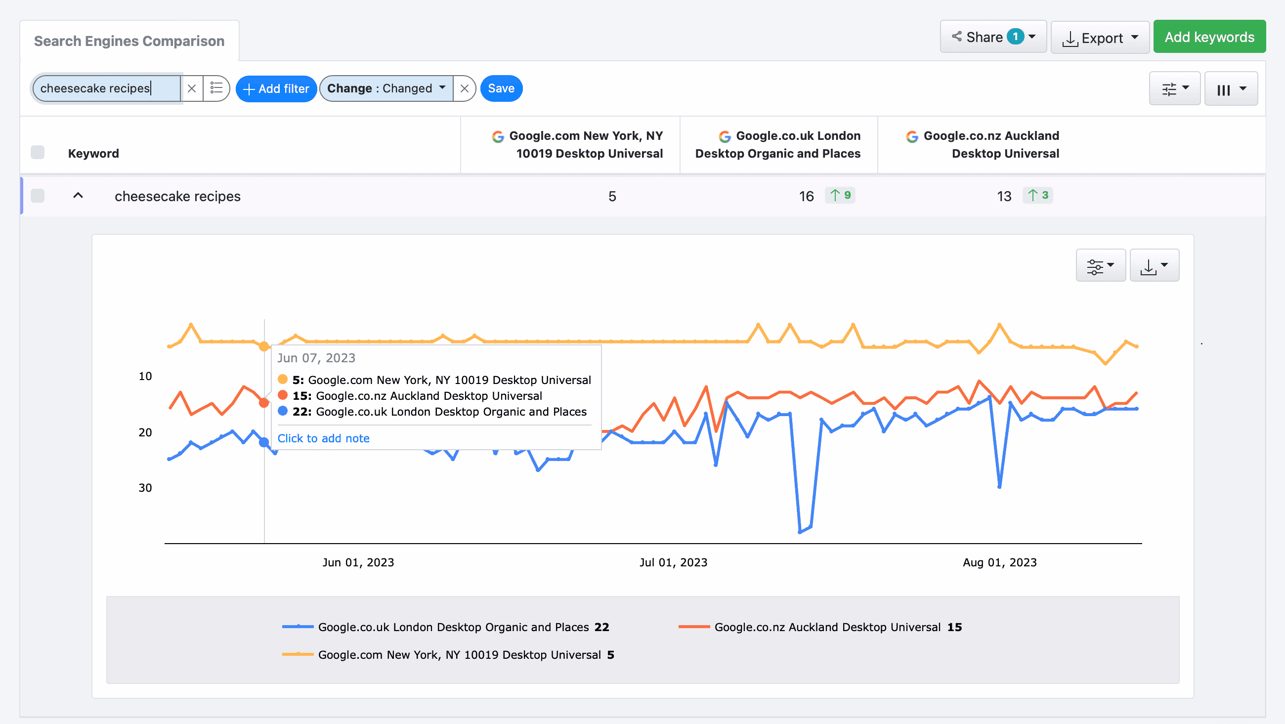This screenshot has width=1285, height=724.
Task: Open chart download dropdown
Action: coord(1154,265)
